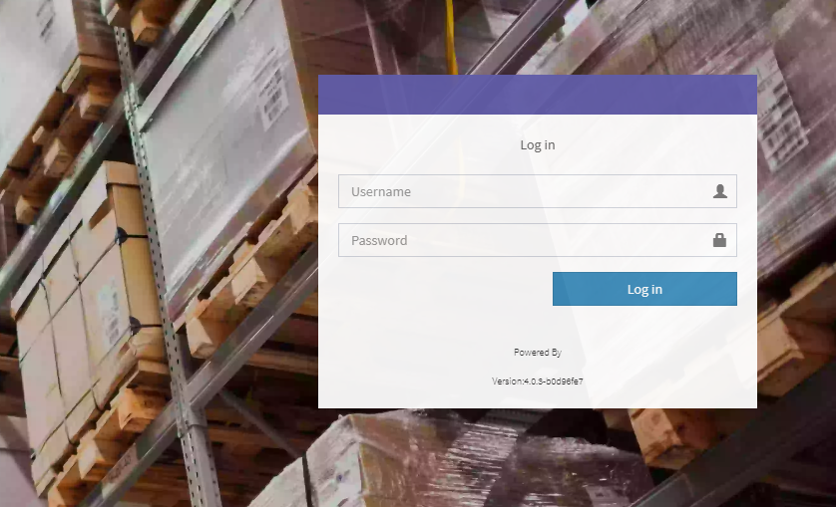Click the 'Powered By' text
The image size is (836, 507).
(538, 352)
